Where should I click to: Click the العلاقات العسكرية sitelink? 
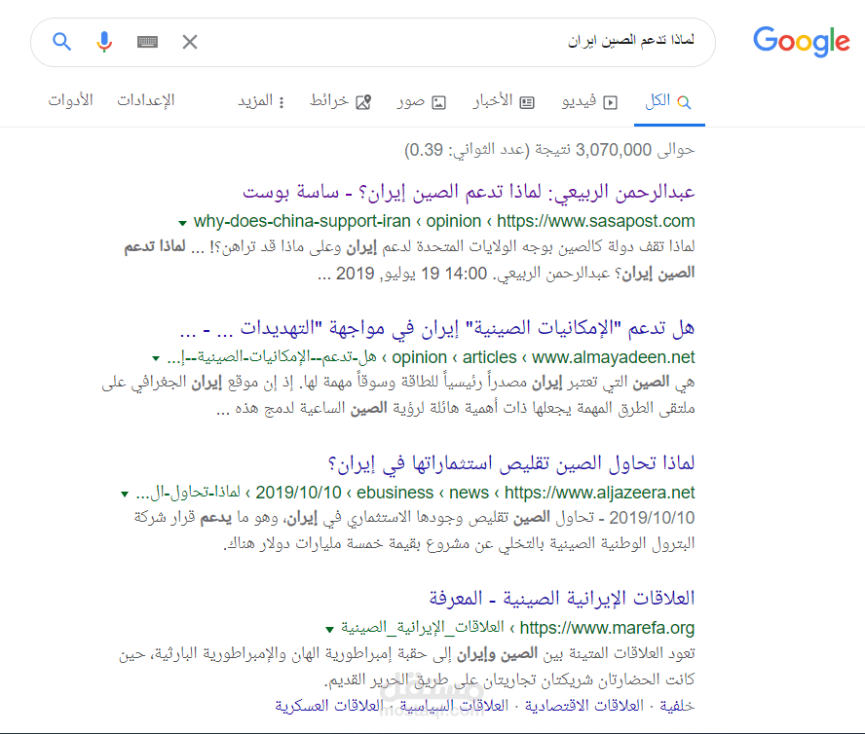coord(329,706)
